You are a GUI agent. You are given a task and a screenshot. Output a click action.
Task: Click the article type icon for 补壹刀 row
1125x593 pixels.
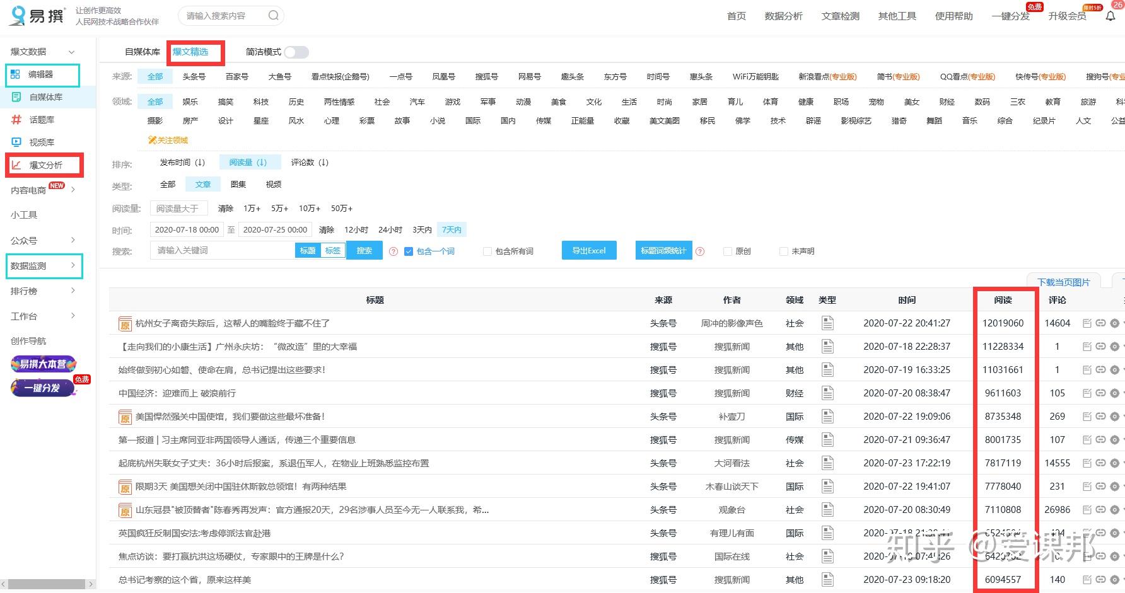pos(827,417)
